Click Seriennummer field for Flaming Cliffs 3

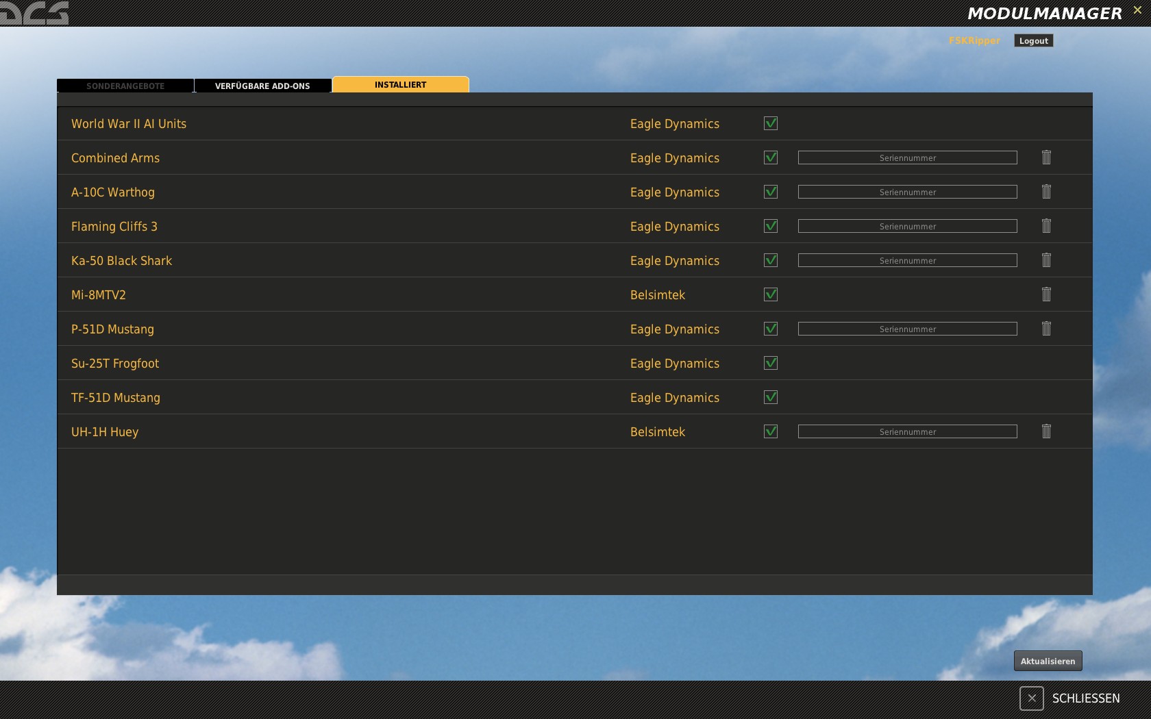click(908, 226)
